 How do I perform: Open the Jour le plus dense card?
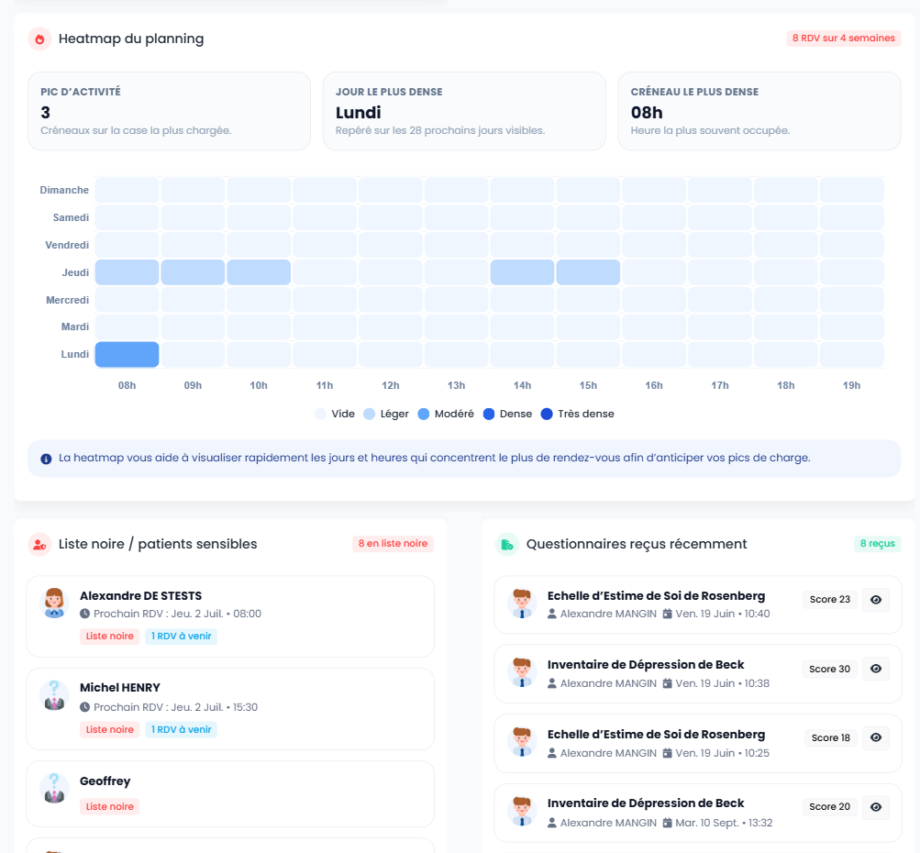(464, 112)
